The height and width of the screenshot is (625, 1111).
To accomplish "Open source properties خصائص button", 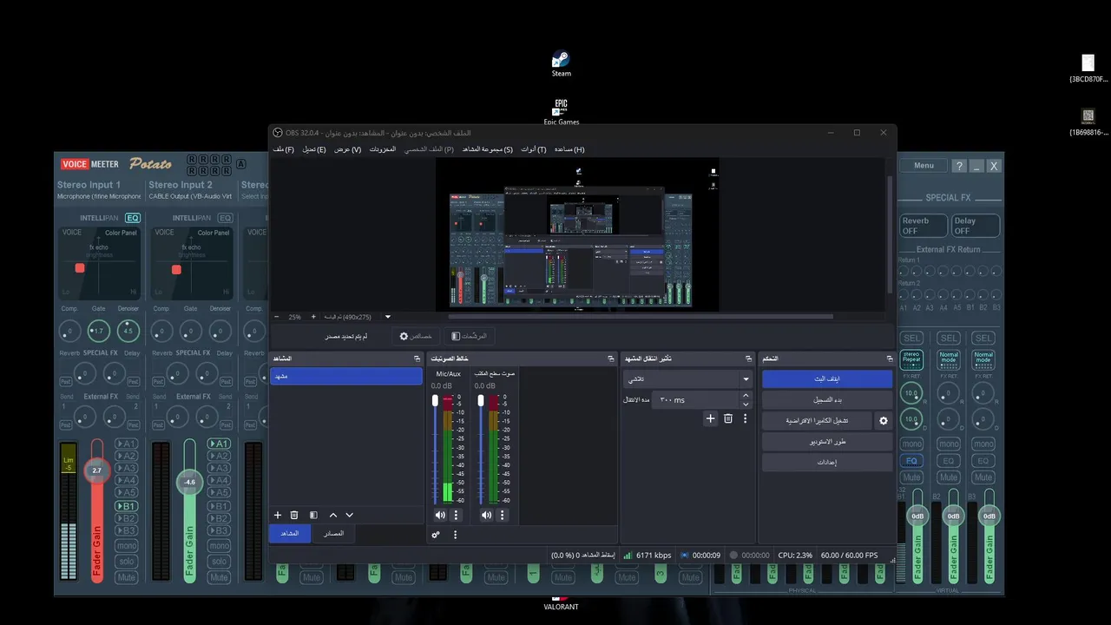I will point(416,336).
